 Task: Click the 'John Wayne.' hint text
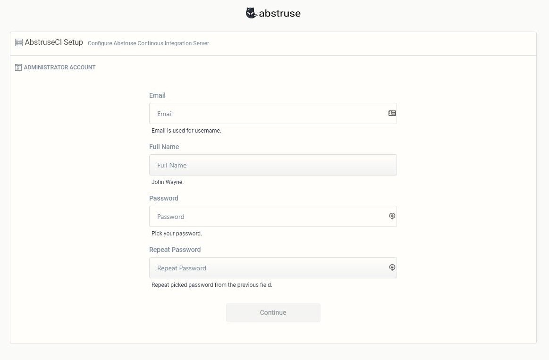point(168,182)
